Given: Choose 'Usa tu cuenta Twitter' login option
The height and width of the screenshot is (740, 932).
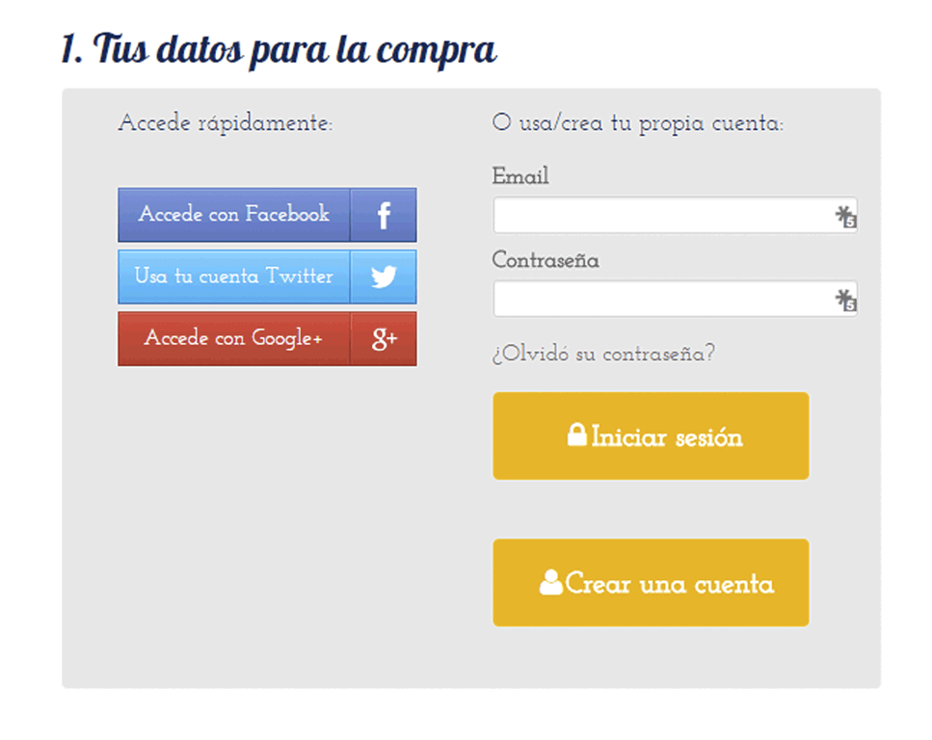Looking at the screenshot, I should pos(268,277).
